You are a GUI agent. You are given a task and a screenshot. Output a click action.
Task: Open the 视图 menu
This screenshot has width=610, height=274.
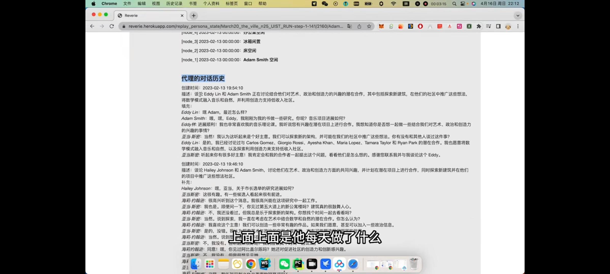point(156,4)
